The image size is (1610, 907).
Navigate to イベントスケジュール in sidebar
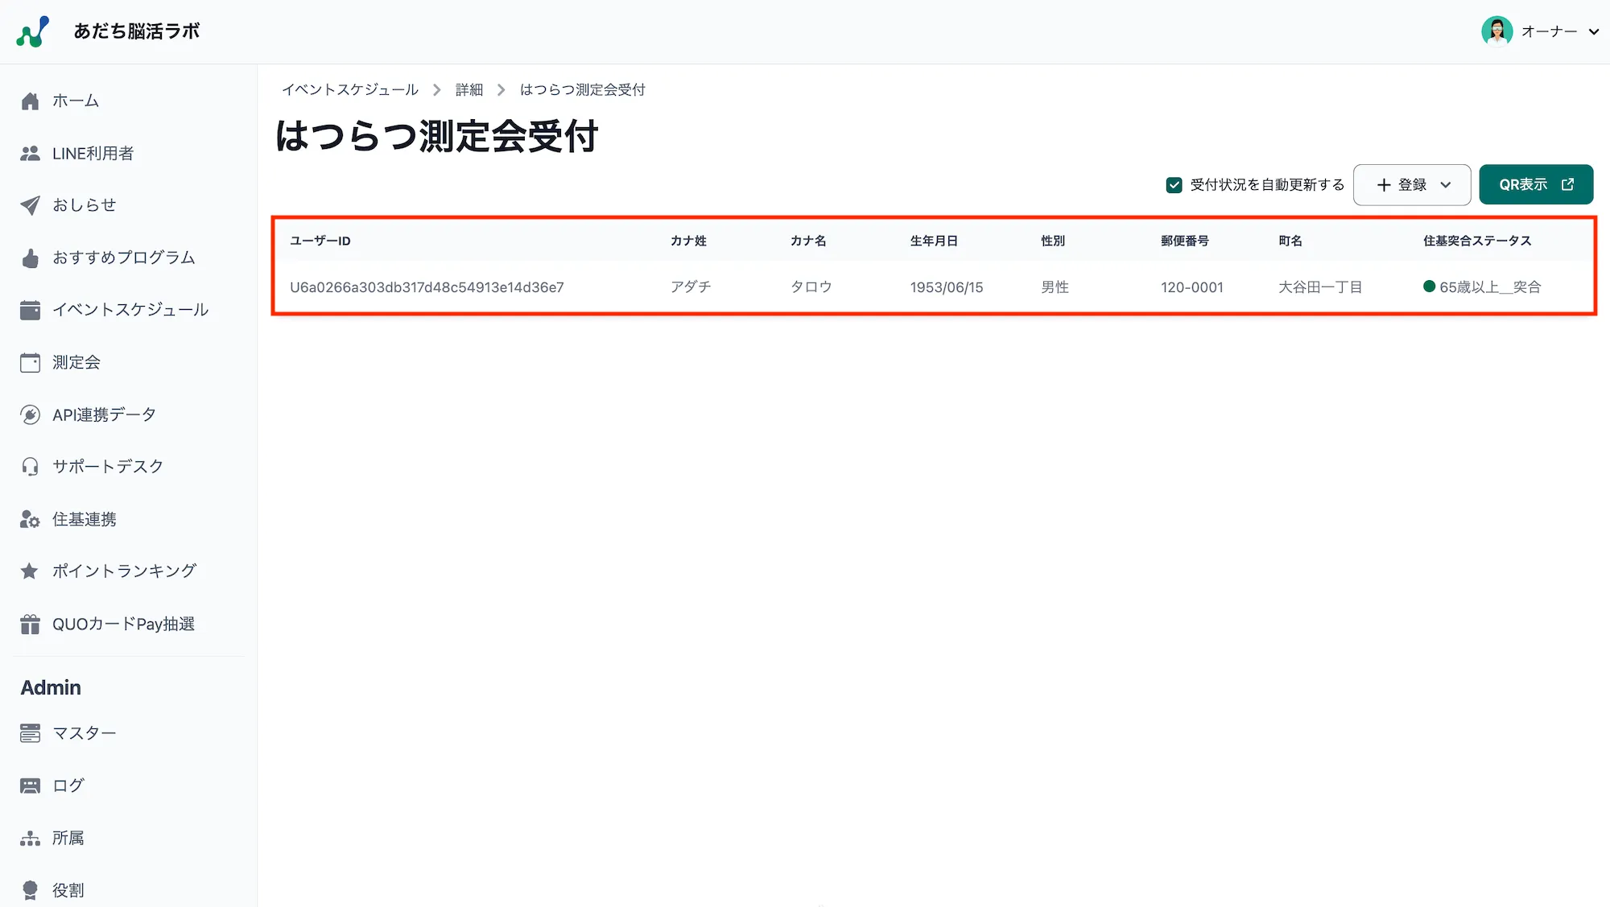tap(130, 309)
